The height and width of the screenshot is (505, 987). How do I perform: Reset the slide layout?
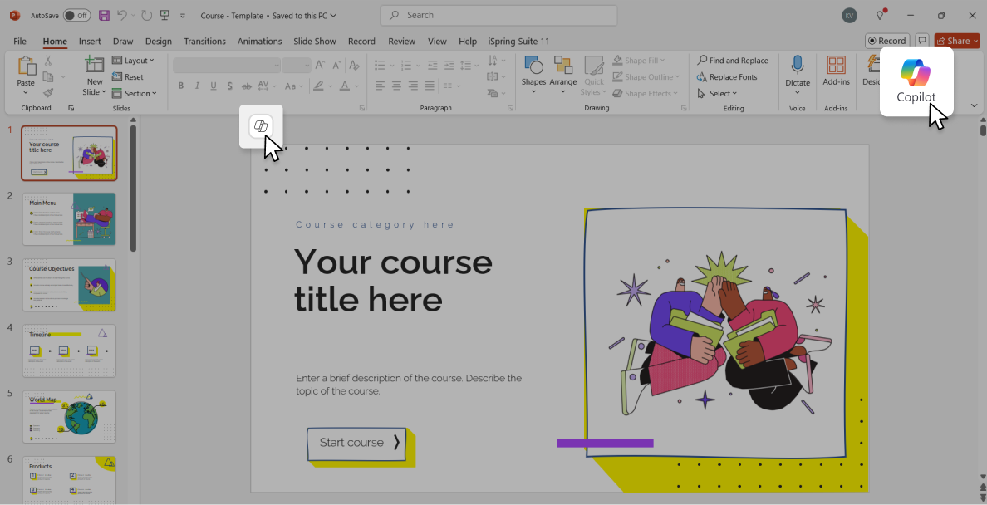pos(128,76)
